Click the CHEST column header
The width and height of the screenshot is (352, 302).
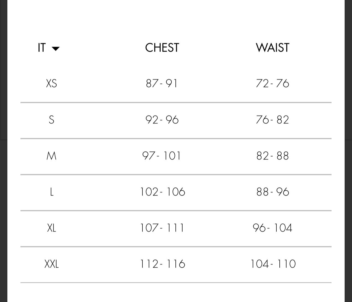click(162, 48)
